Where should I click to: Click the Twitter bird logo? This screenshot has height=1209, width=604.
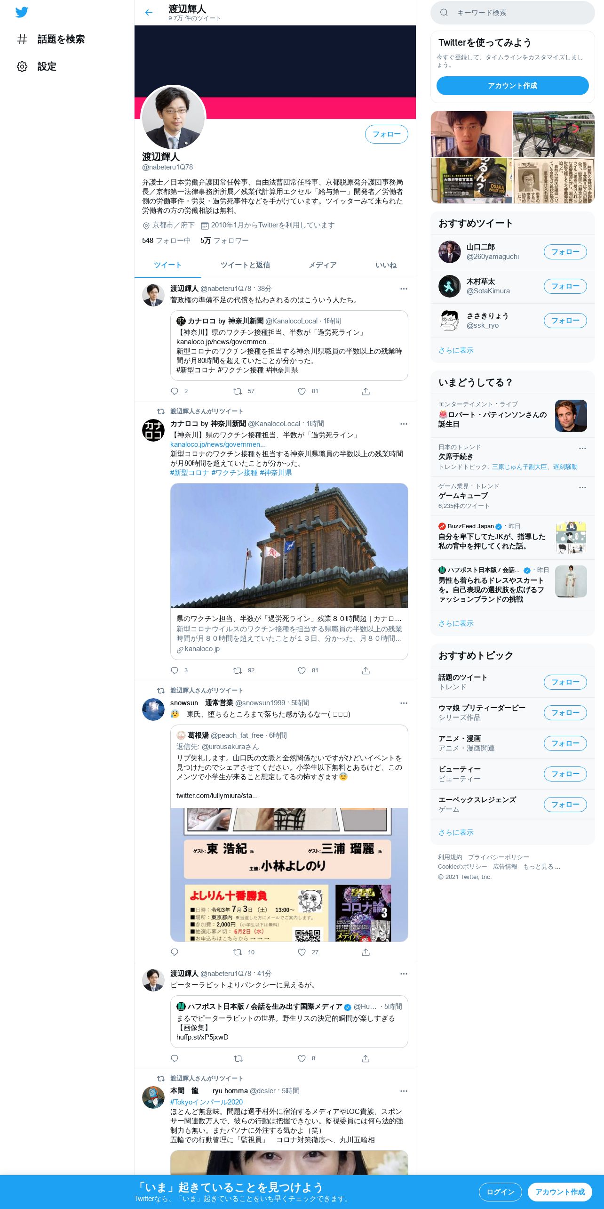pos(22,12)
